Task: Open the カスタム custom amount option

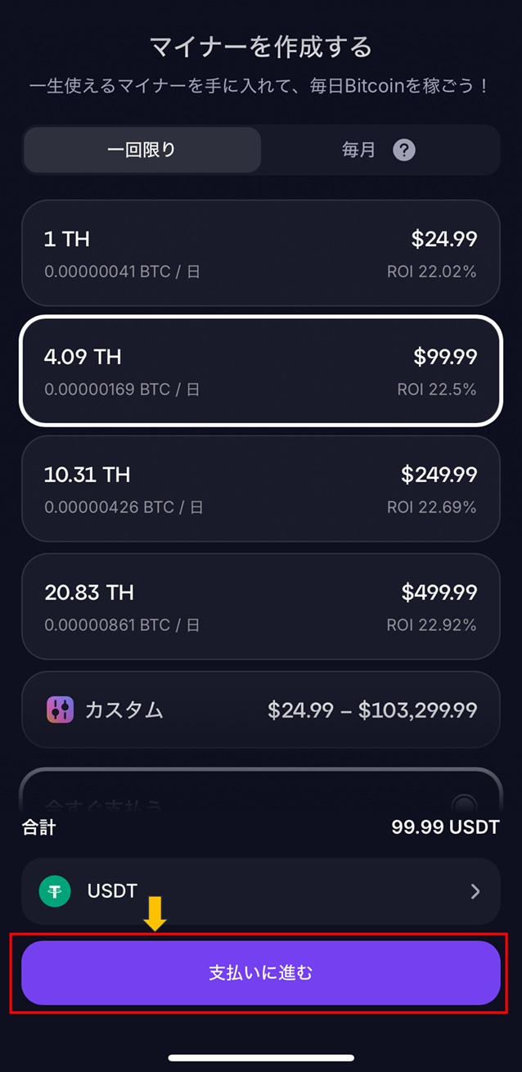Action: tap(260, 709)
